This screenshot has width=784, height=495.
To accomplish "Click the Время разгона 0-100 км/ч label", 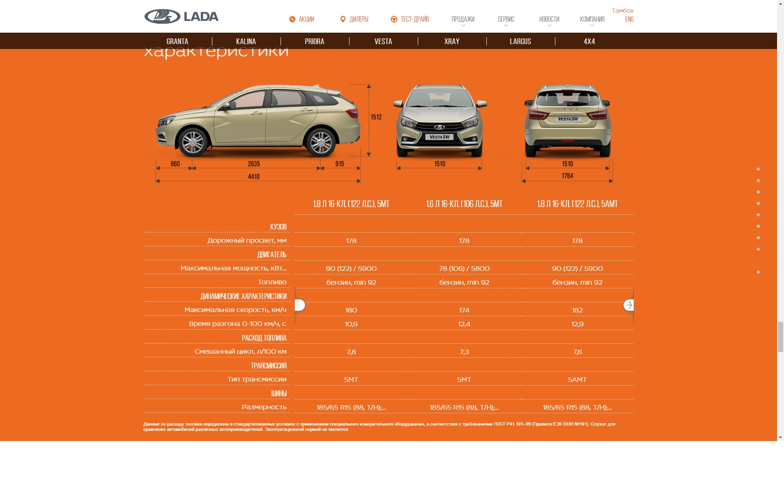I will (x=238, y=323).
